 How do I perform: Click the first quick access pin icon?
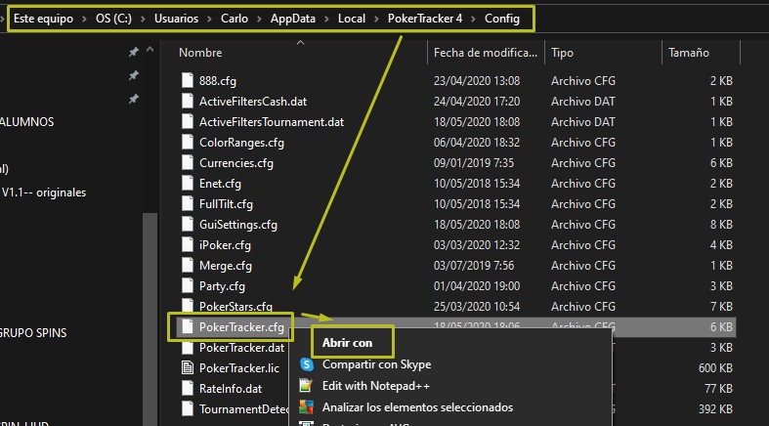pos(134,52)
